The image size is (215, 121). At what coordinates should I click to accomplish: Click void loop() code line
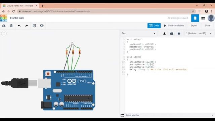tap(134, 57)
